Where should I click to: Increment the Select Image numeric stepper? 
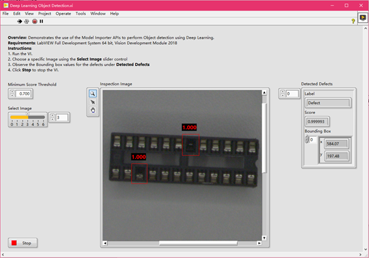pos(53,115)
